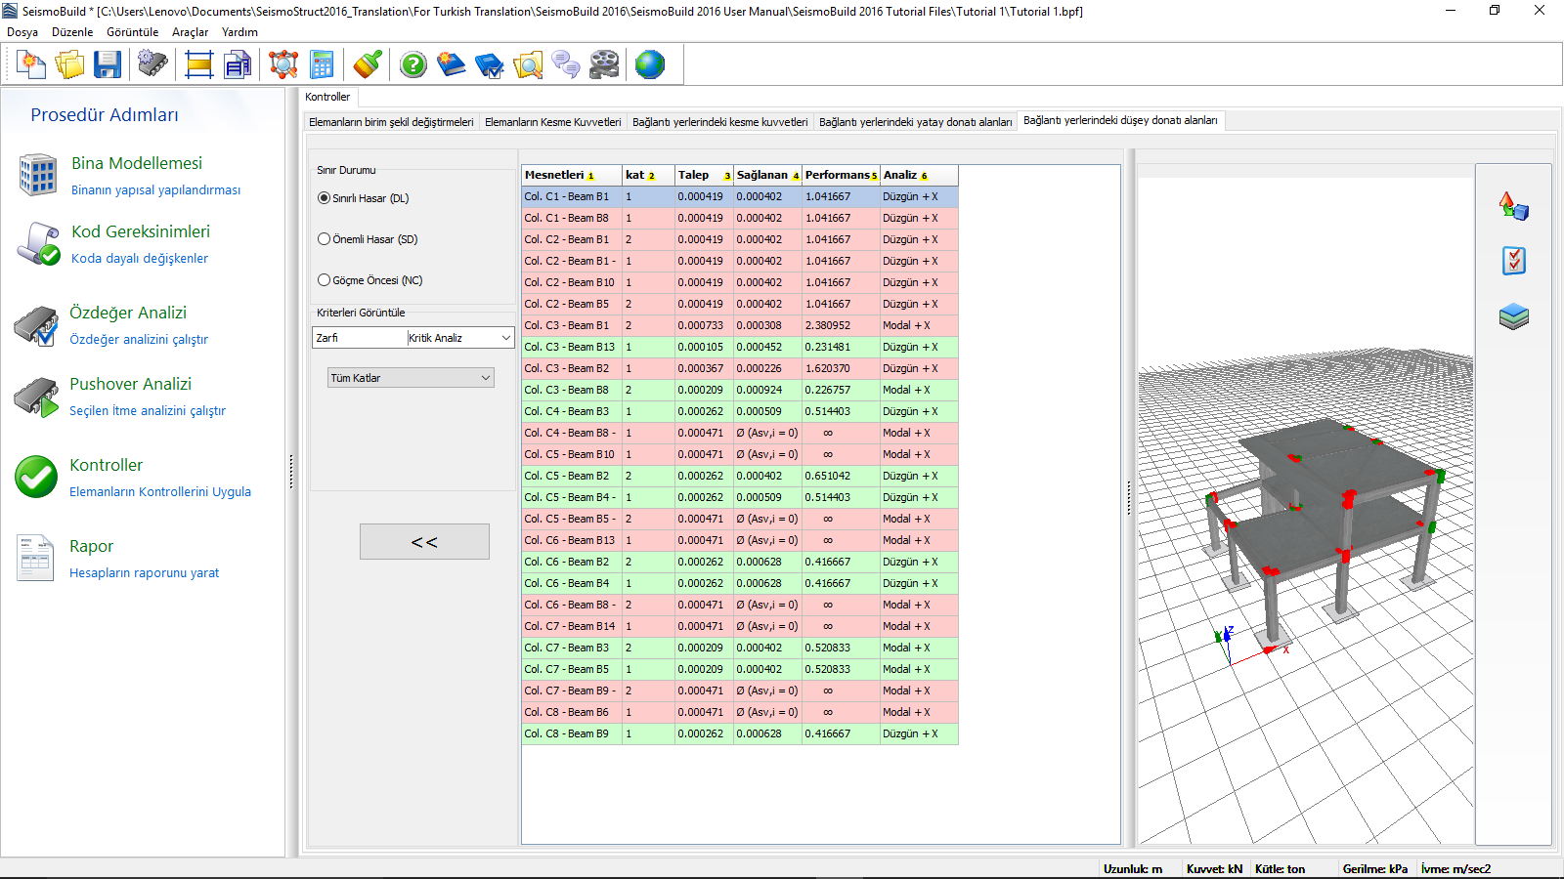1564x879 pixels.
Task: Open the Tüm Katlar dropdown
Action: pyautogui.click(x=411, y=378)
